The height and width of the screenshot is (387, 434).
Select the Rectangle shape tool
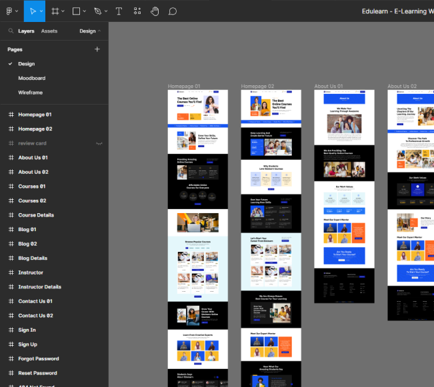click(x=76, y=11)
